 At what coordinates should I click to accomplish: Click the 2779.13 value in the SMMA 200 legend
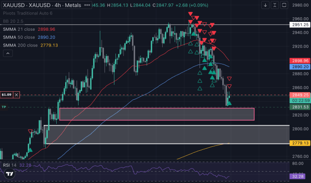point(49,45)
